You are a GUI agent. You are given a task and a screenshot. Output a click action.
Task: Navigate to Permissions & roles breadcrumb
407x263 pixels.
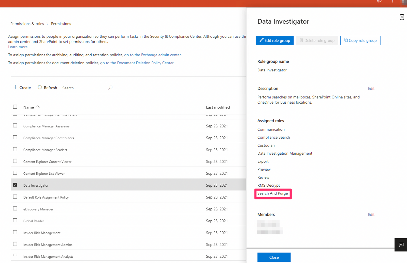(27, 24)
